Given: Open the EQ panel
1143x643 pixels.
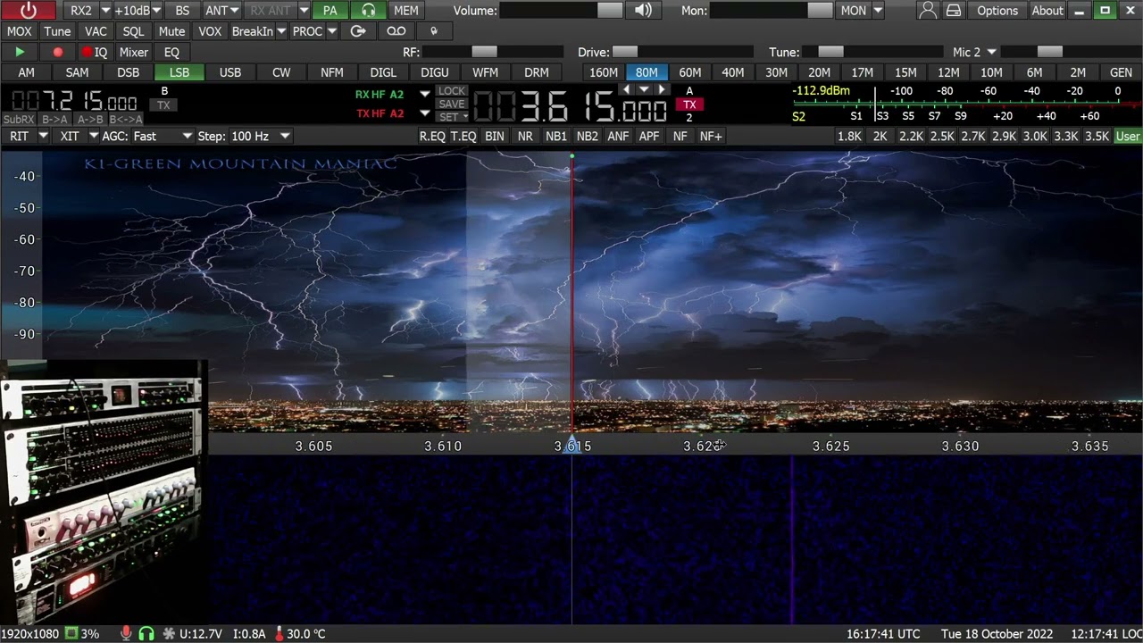Looking at the screenshot, I should tap(171, 53).
